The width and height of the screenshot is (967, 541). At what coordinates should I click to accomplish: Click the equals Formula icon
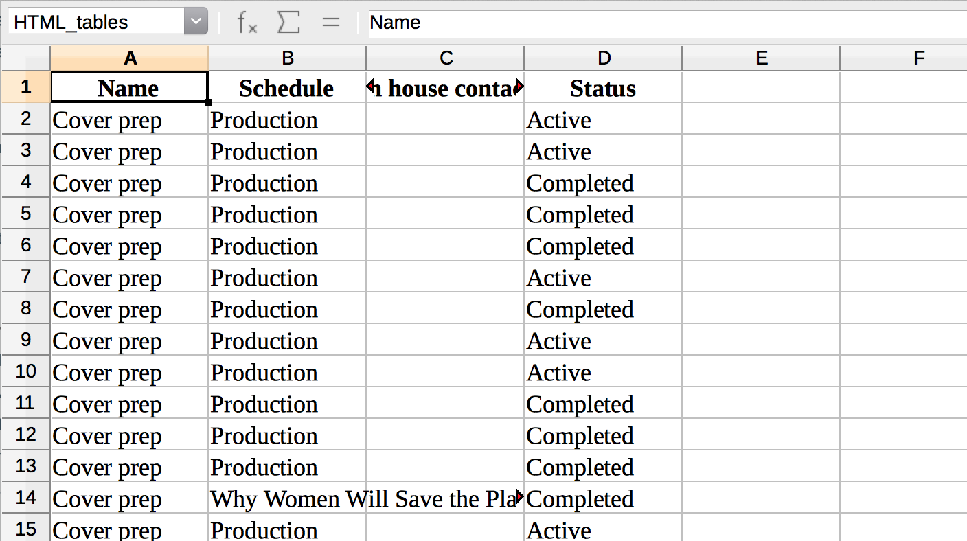(331, 23)
